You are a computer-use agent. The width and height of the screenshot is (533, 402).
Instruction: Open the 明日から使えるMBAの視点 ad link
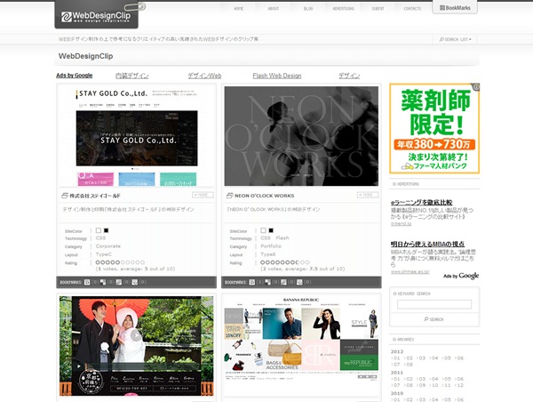(427, 244)
